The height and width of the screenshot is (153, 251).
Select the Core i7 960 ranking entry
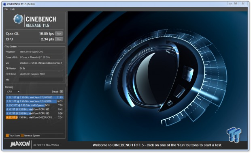point(34,109)
